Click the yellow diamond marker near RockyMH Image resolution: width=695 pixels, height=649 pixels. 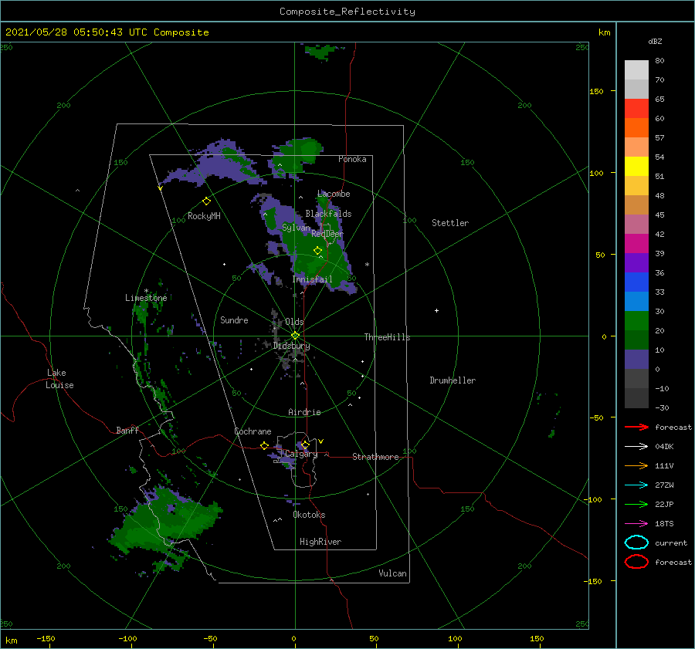206,201
